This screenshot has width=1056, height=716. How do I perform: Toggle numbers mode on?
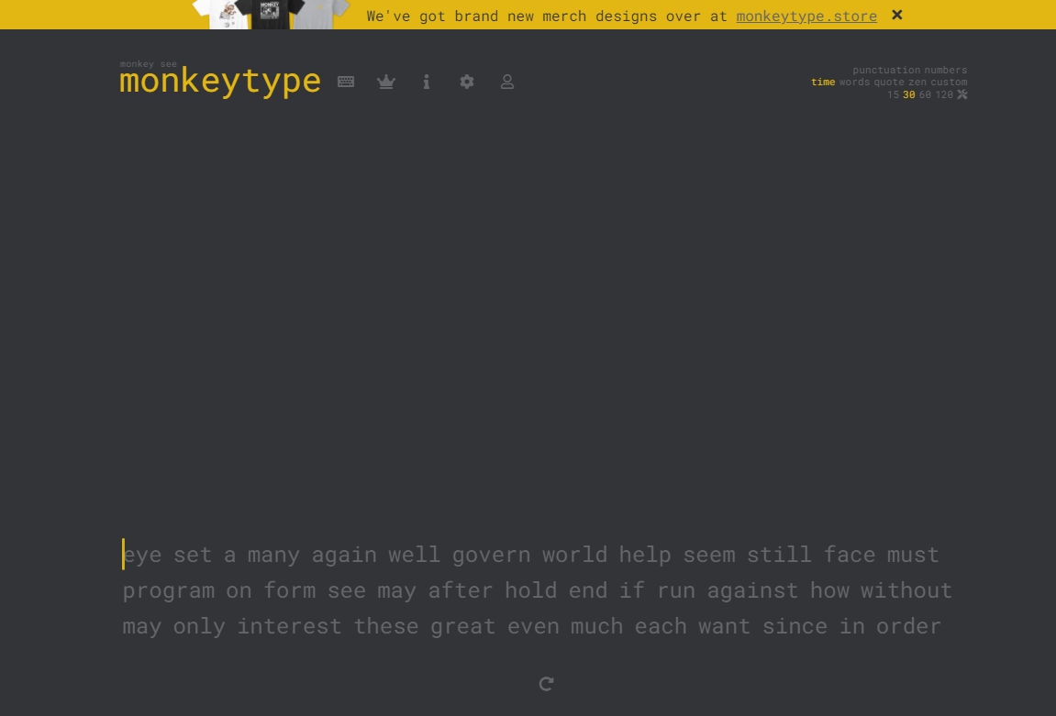point(946,71)
